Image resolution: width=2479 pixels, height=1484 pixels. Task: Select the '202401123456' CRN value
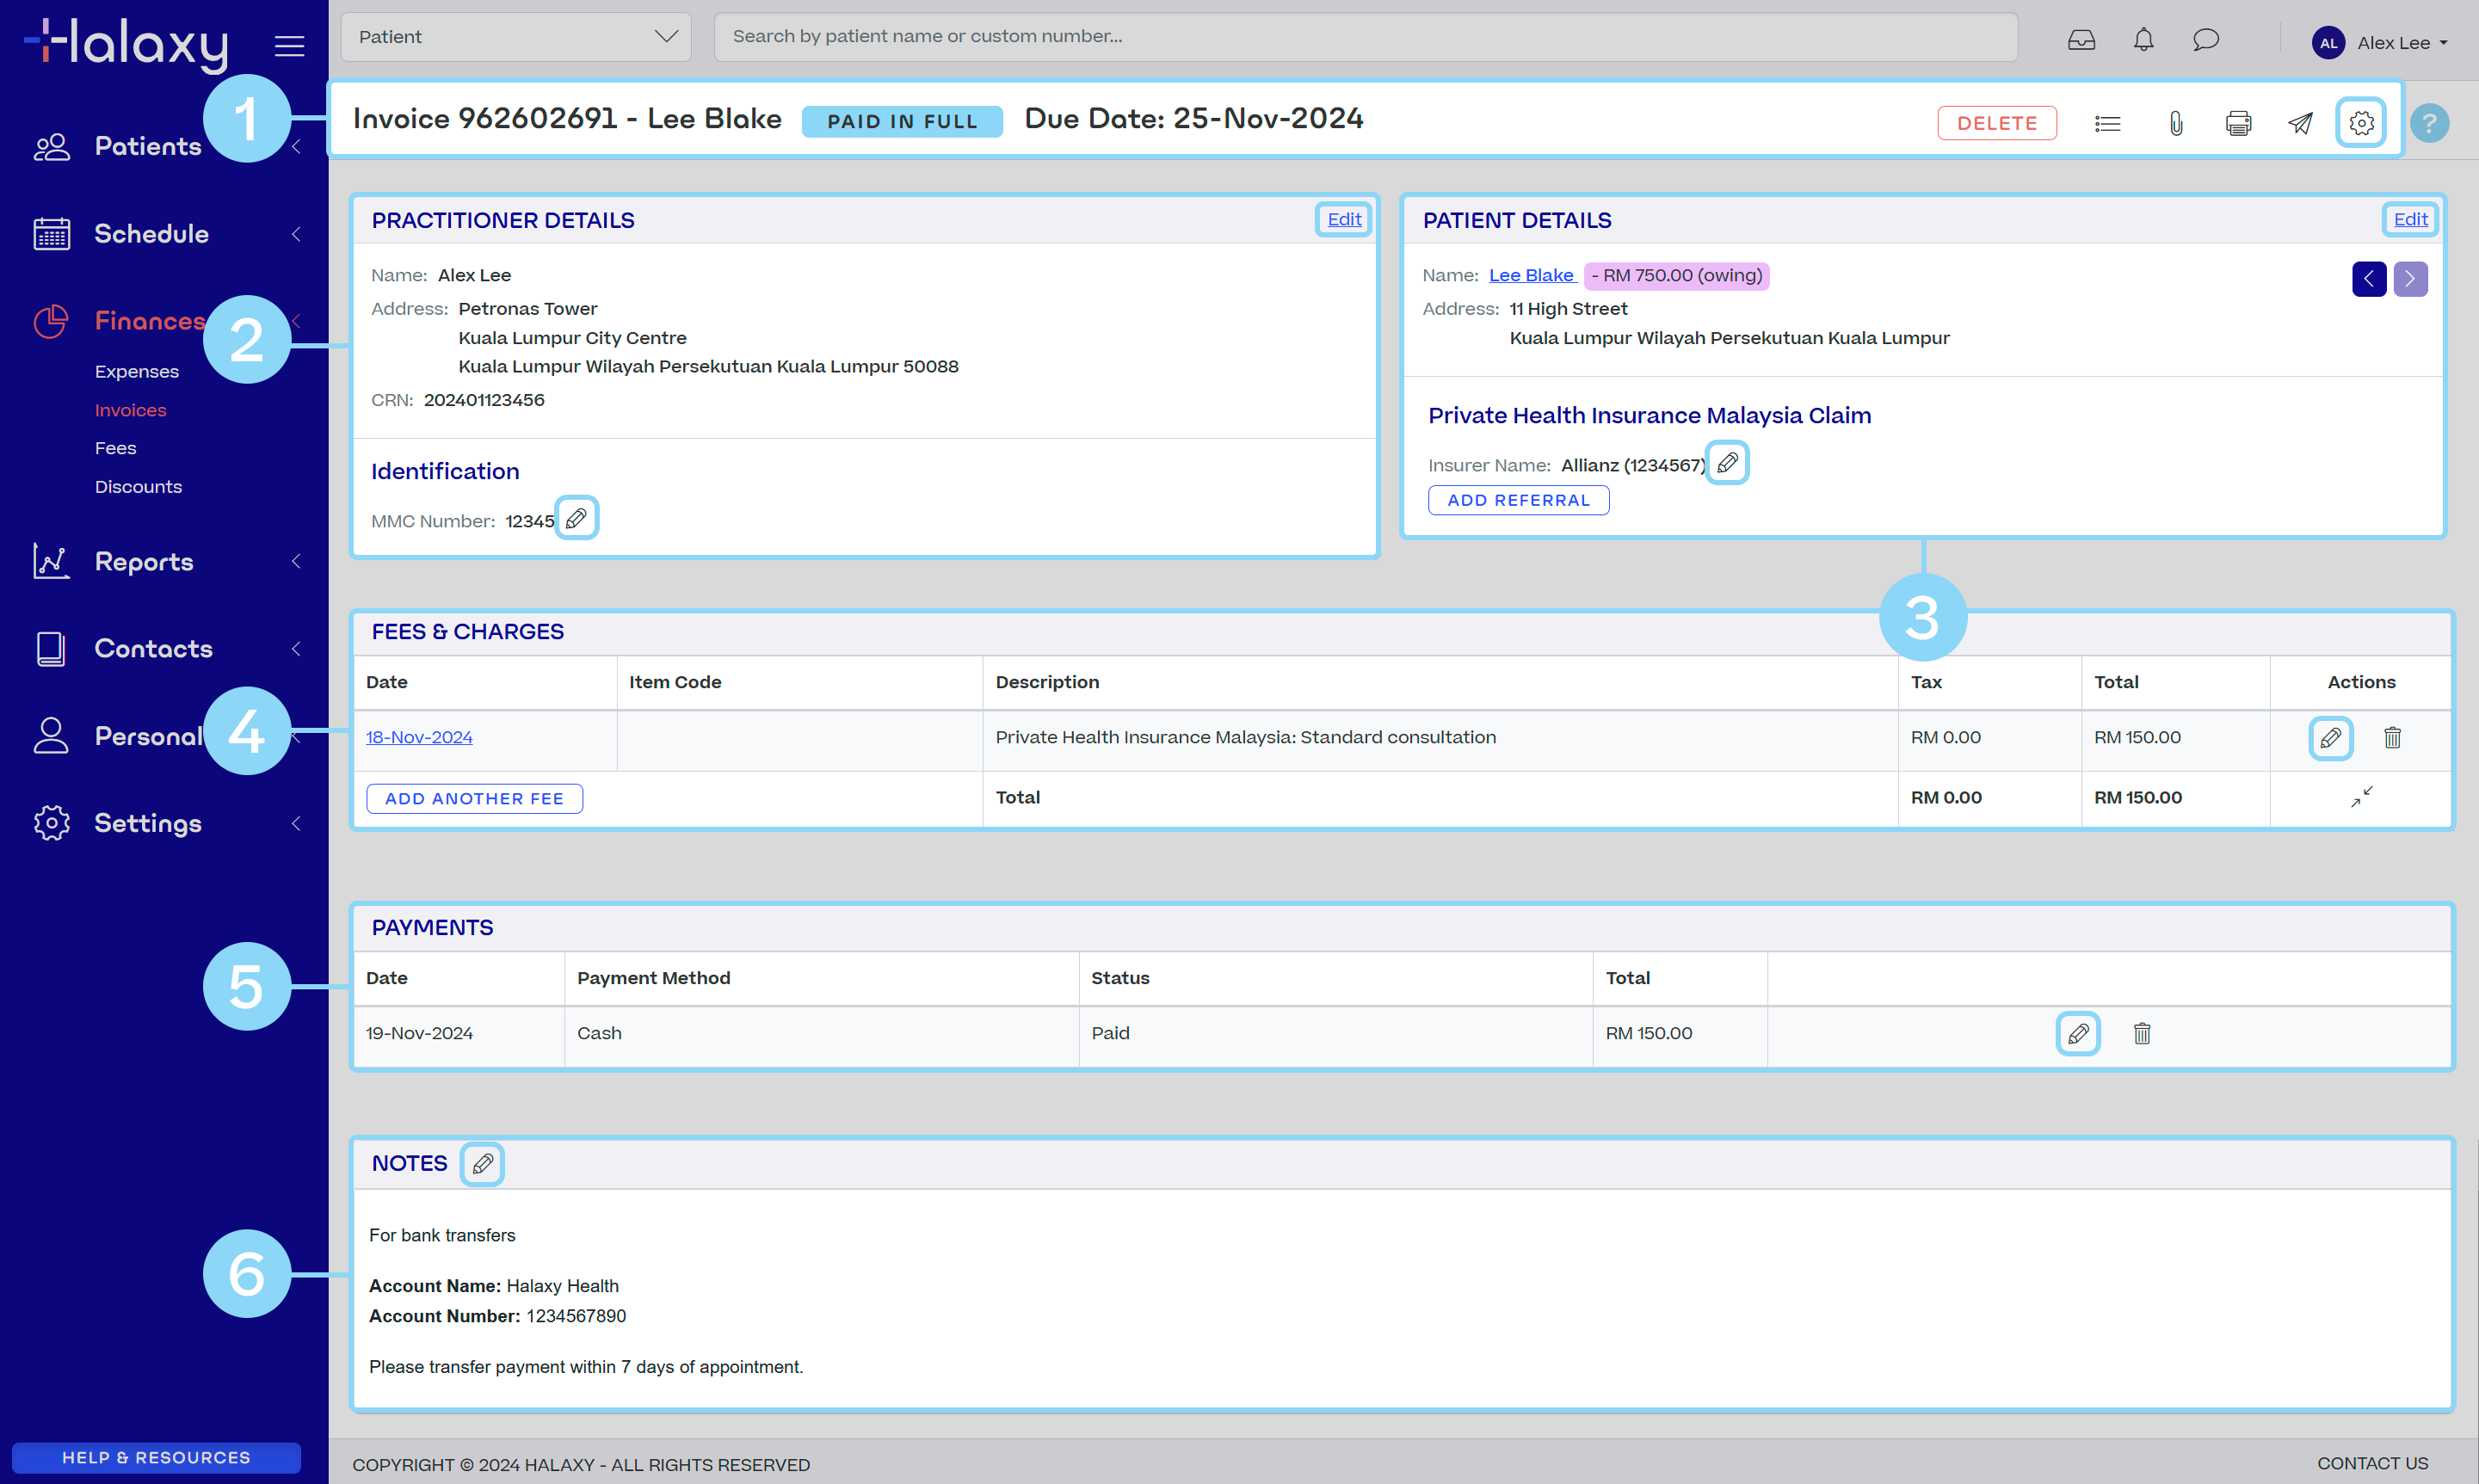point(484,400)
